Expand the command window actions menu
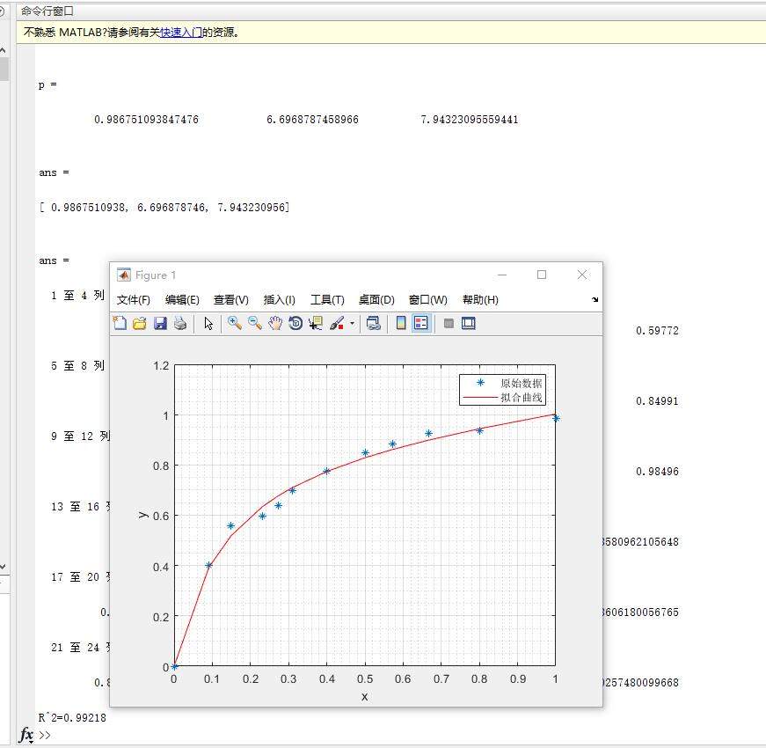 [4, 11]
